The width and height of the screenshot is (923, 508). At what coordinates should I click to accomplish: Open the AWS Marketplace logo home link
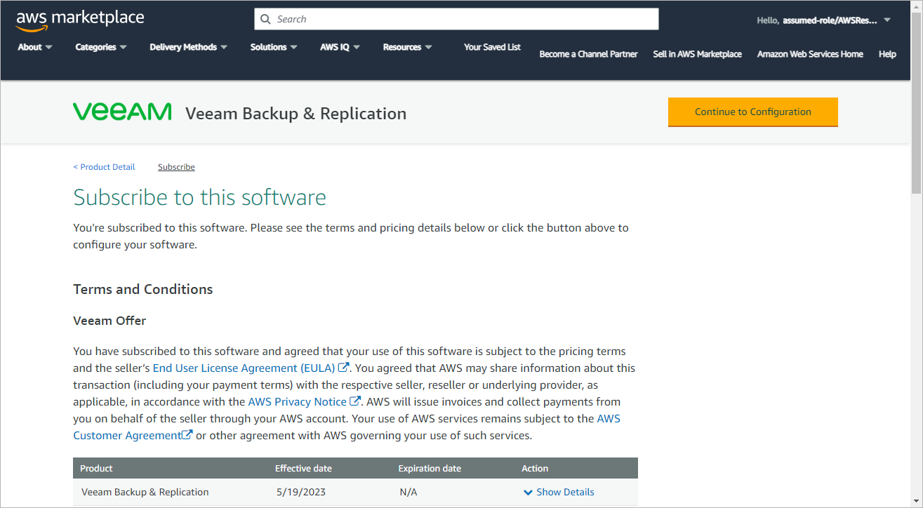point(80,20)
